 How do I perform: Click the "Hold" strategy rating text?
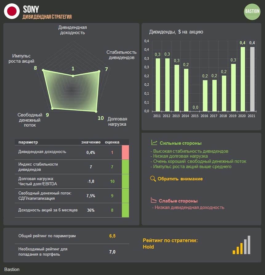coord(148,247)
